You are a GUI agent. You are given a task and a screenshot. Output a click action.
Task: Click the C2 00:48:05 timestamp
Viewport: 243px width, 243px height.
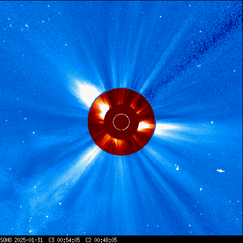pyautogui.click(x=101, y=240)
